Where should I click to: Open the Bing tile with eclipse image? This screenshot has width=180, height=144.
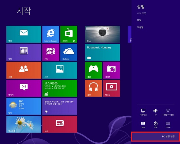102,34
